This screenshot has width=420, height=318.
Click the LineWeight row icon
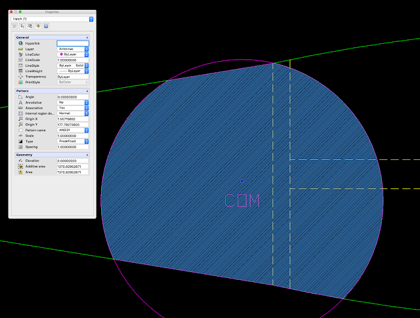click(20, 71)
